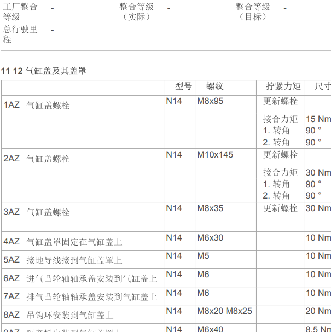Click thread value 'M6x30'
331x332 pixels.
[x=210, y=238]
